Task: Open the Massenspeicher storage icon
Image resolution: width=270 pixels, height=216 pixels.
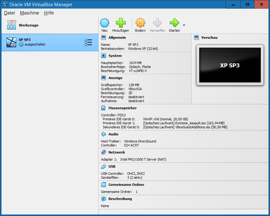Action: tap(103, 108)
